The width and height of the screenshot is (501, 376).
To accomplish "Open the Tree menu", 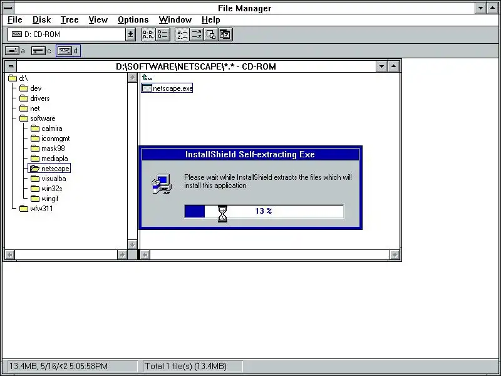I will tap(70, 20).
